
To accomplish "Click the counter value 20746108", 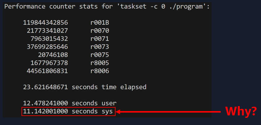I will [x=53, y=55].
